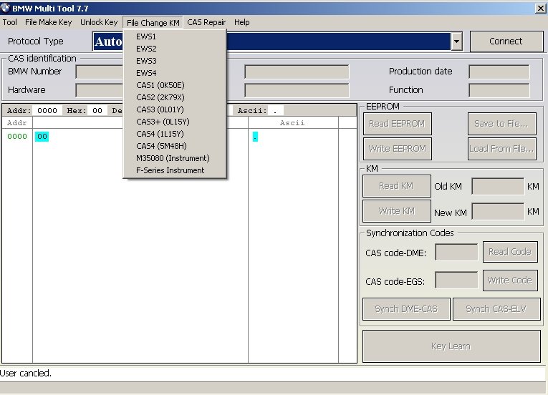This screenshot has width=548, height=395.
Task: Select M35080 (Instrument) entry
Action: [x=175, y=158]
